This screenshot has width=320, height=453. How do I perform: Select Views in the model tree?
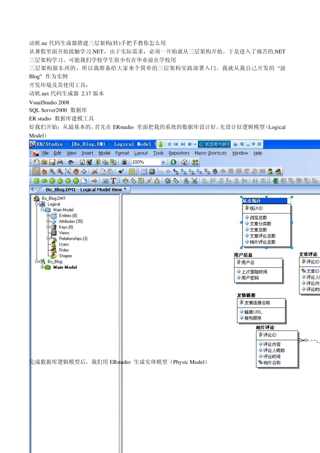click(x=64, y=233)
